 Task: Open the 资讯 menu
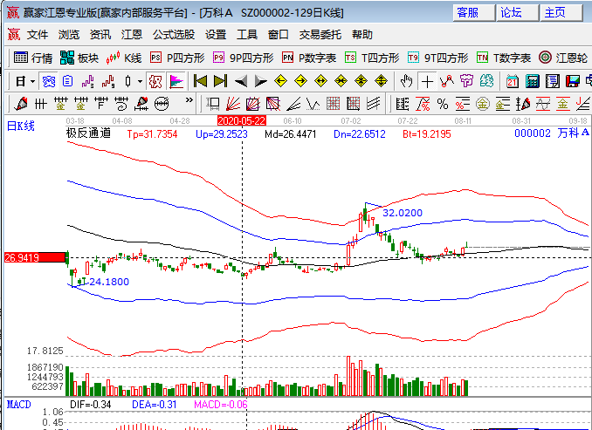pos(100,35)
